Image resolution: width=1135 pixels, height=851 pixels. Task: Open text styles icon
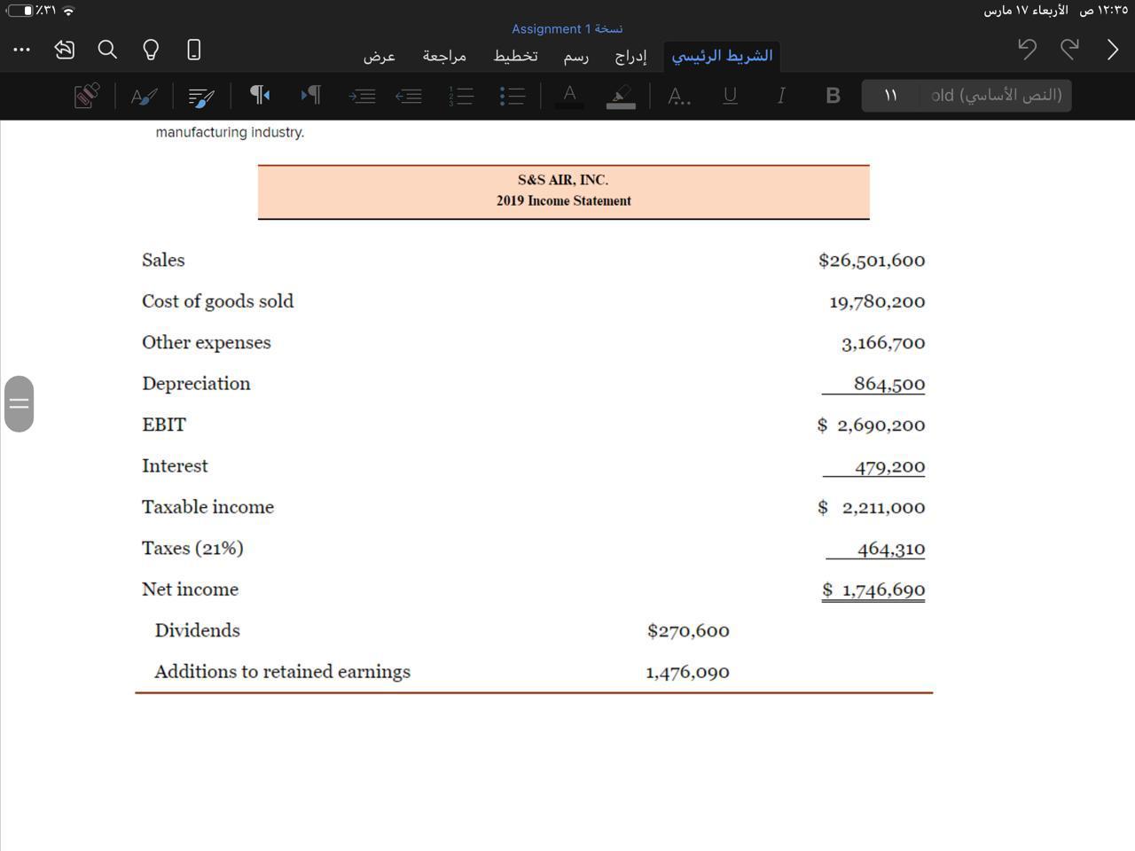pyautogui.click(x=144, y=96)
